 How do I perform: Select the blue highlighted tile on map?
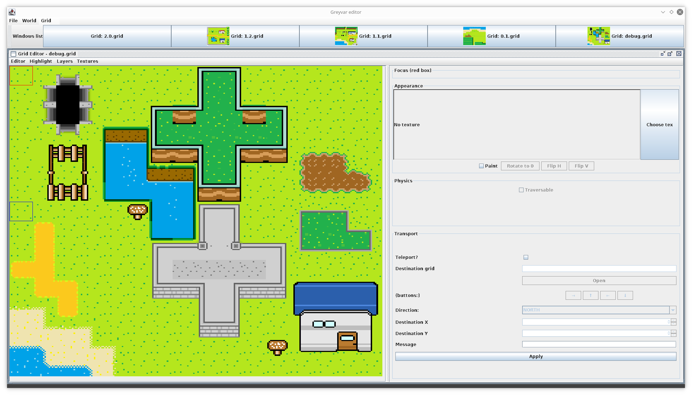21,211
